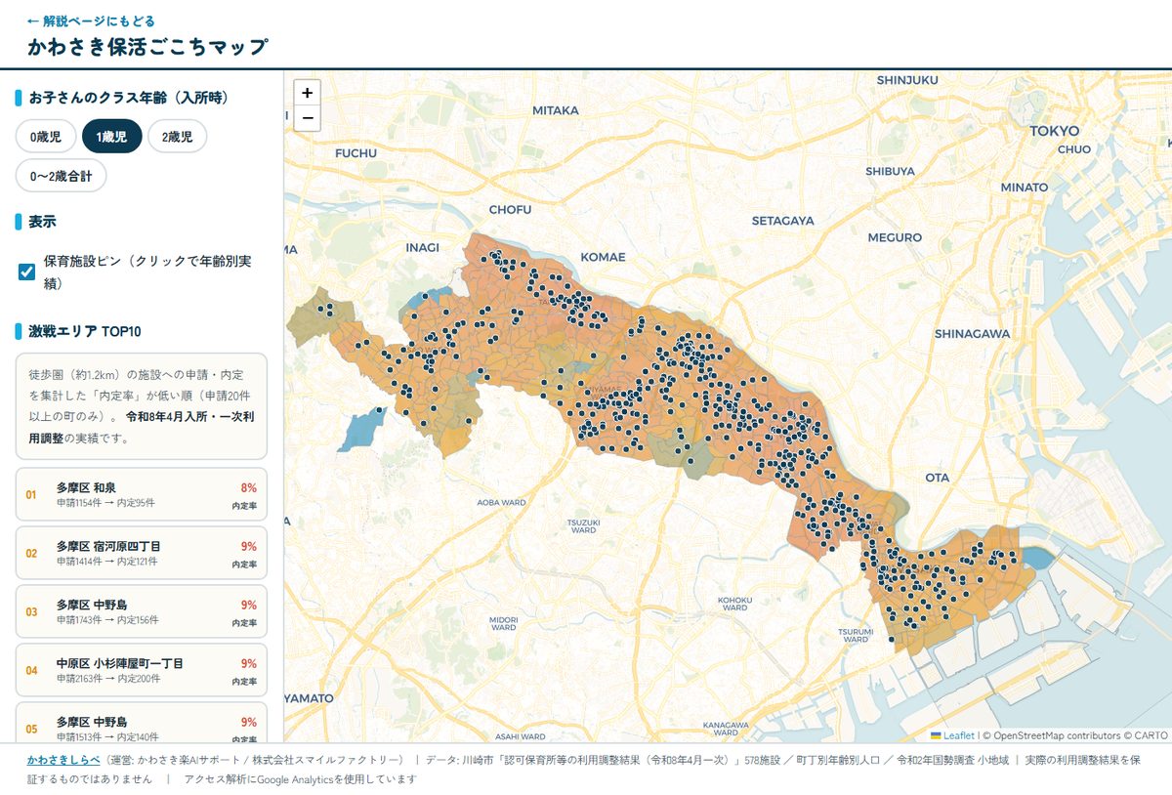Image resolution: width=1172 pixels, height=795 pixels.
Task: Open rank 05 多摩区 中野島 card
Action: pos(142,722)
